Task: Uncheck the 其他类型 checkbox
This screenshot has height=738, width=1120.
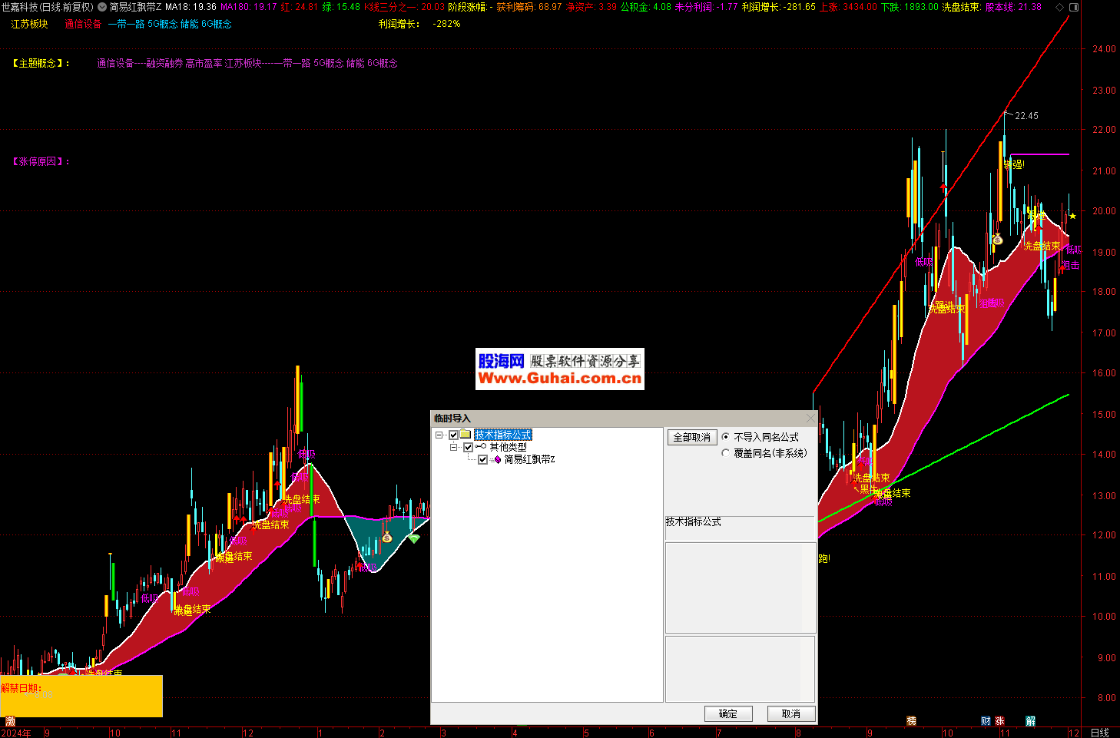Action: point(468,447)
